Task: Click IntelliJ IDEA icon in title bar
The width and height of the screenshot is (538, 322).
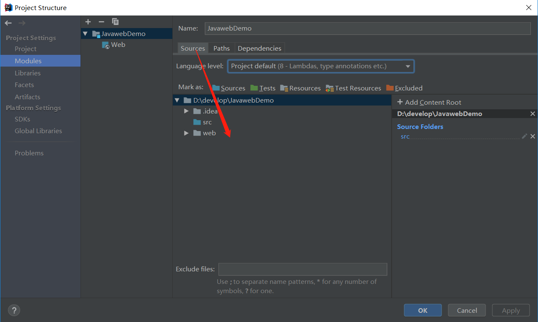Action: coord(8,8)
